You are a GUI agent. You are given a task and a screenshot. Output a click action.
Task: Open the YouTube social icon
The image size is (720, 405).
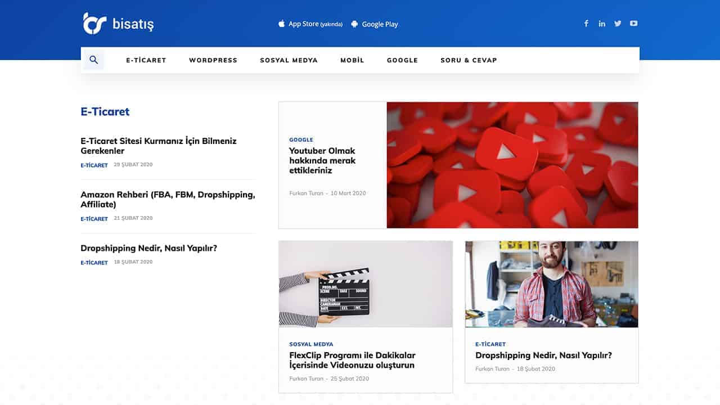(634, 24)
